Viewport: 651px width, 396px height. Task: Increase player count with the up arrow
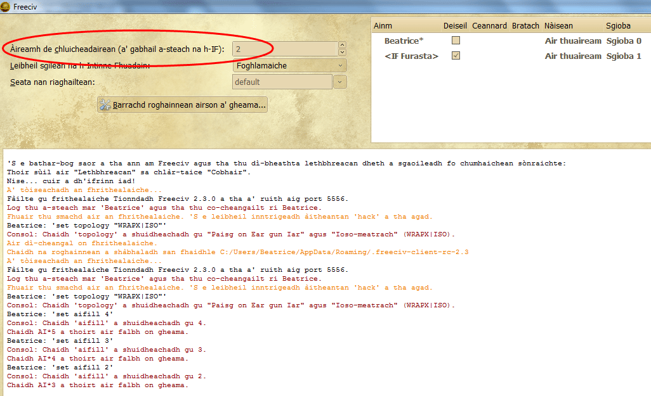click(342, 45)
